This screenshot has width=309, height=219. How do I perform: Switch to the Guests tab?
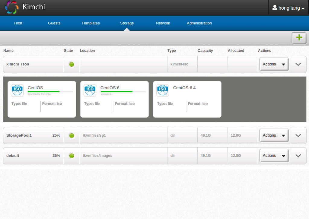point(54,23)
